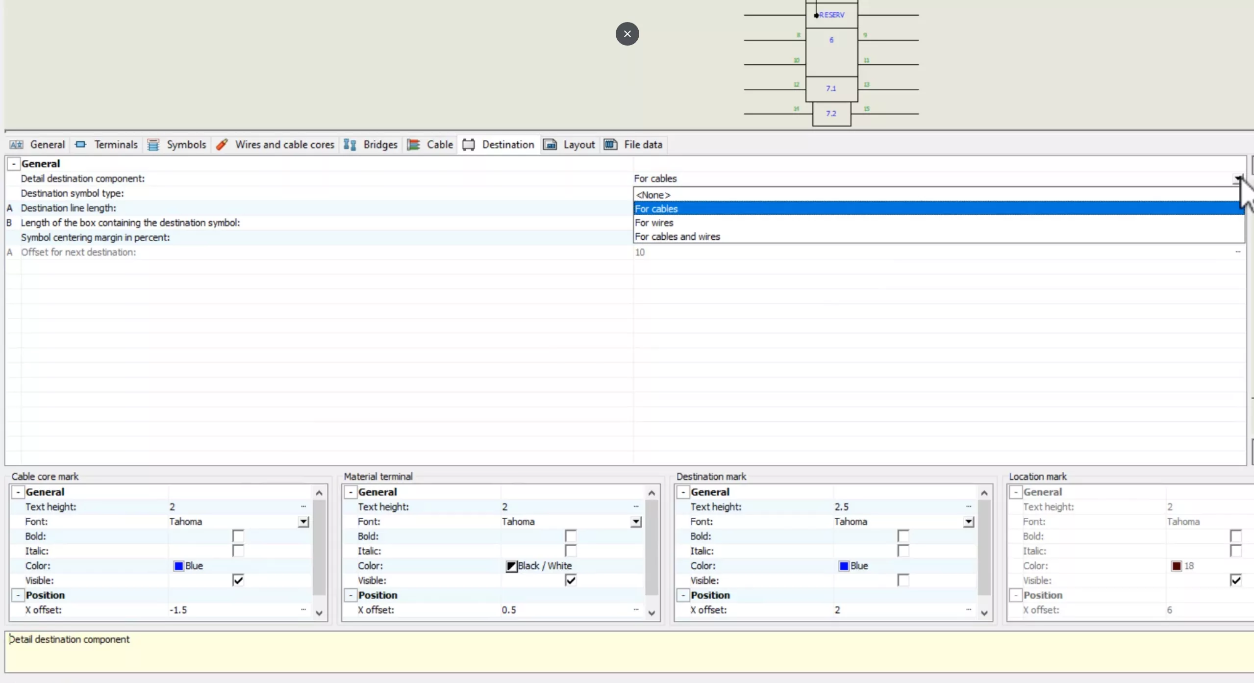Choose 'For cables' option in list
Viewport: 1254px width, 683px height.
click(938, 208)
